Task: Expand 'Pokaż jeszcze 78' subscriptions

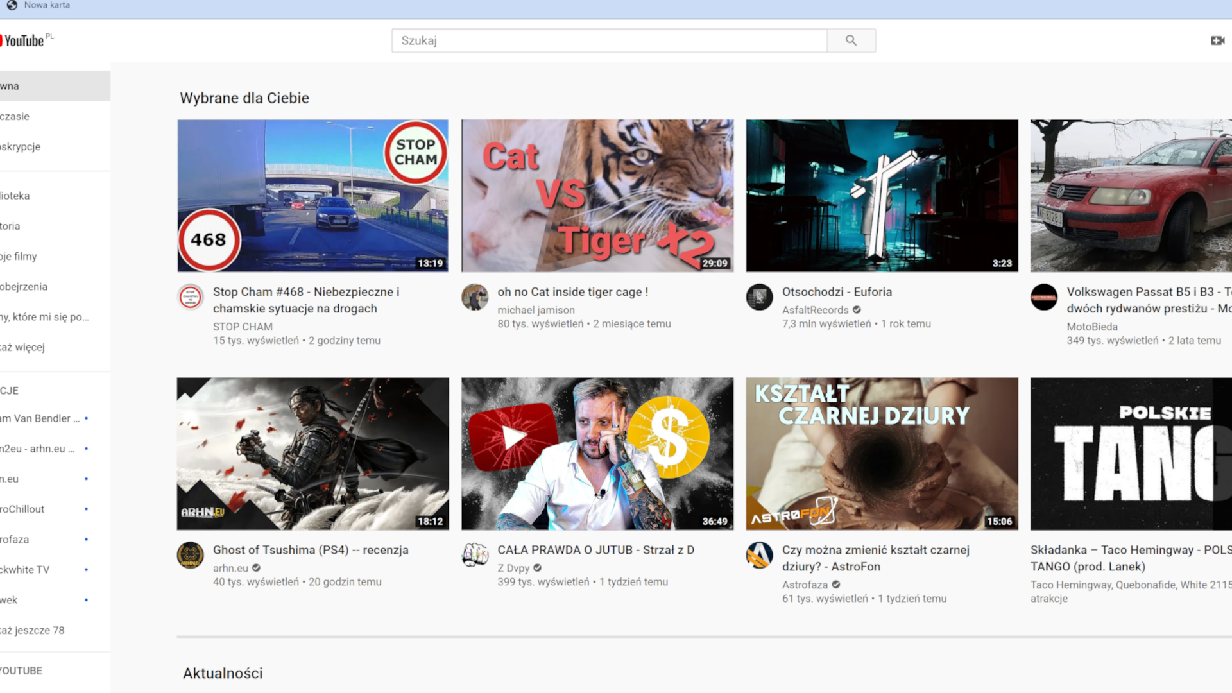Action: pos(55,630)
